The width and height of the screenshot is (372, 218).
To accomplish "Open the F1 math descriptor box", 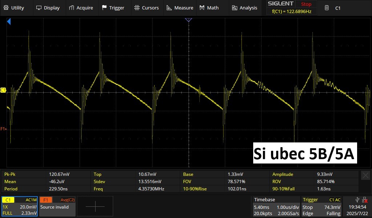I will pos(57,206).
